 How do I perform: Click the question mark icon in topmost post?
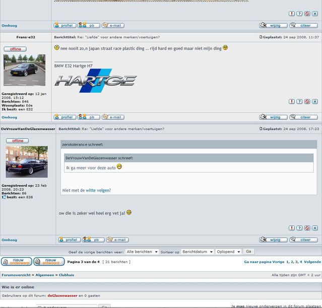click(299, 14)
